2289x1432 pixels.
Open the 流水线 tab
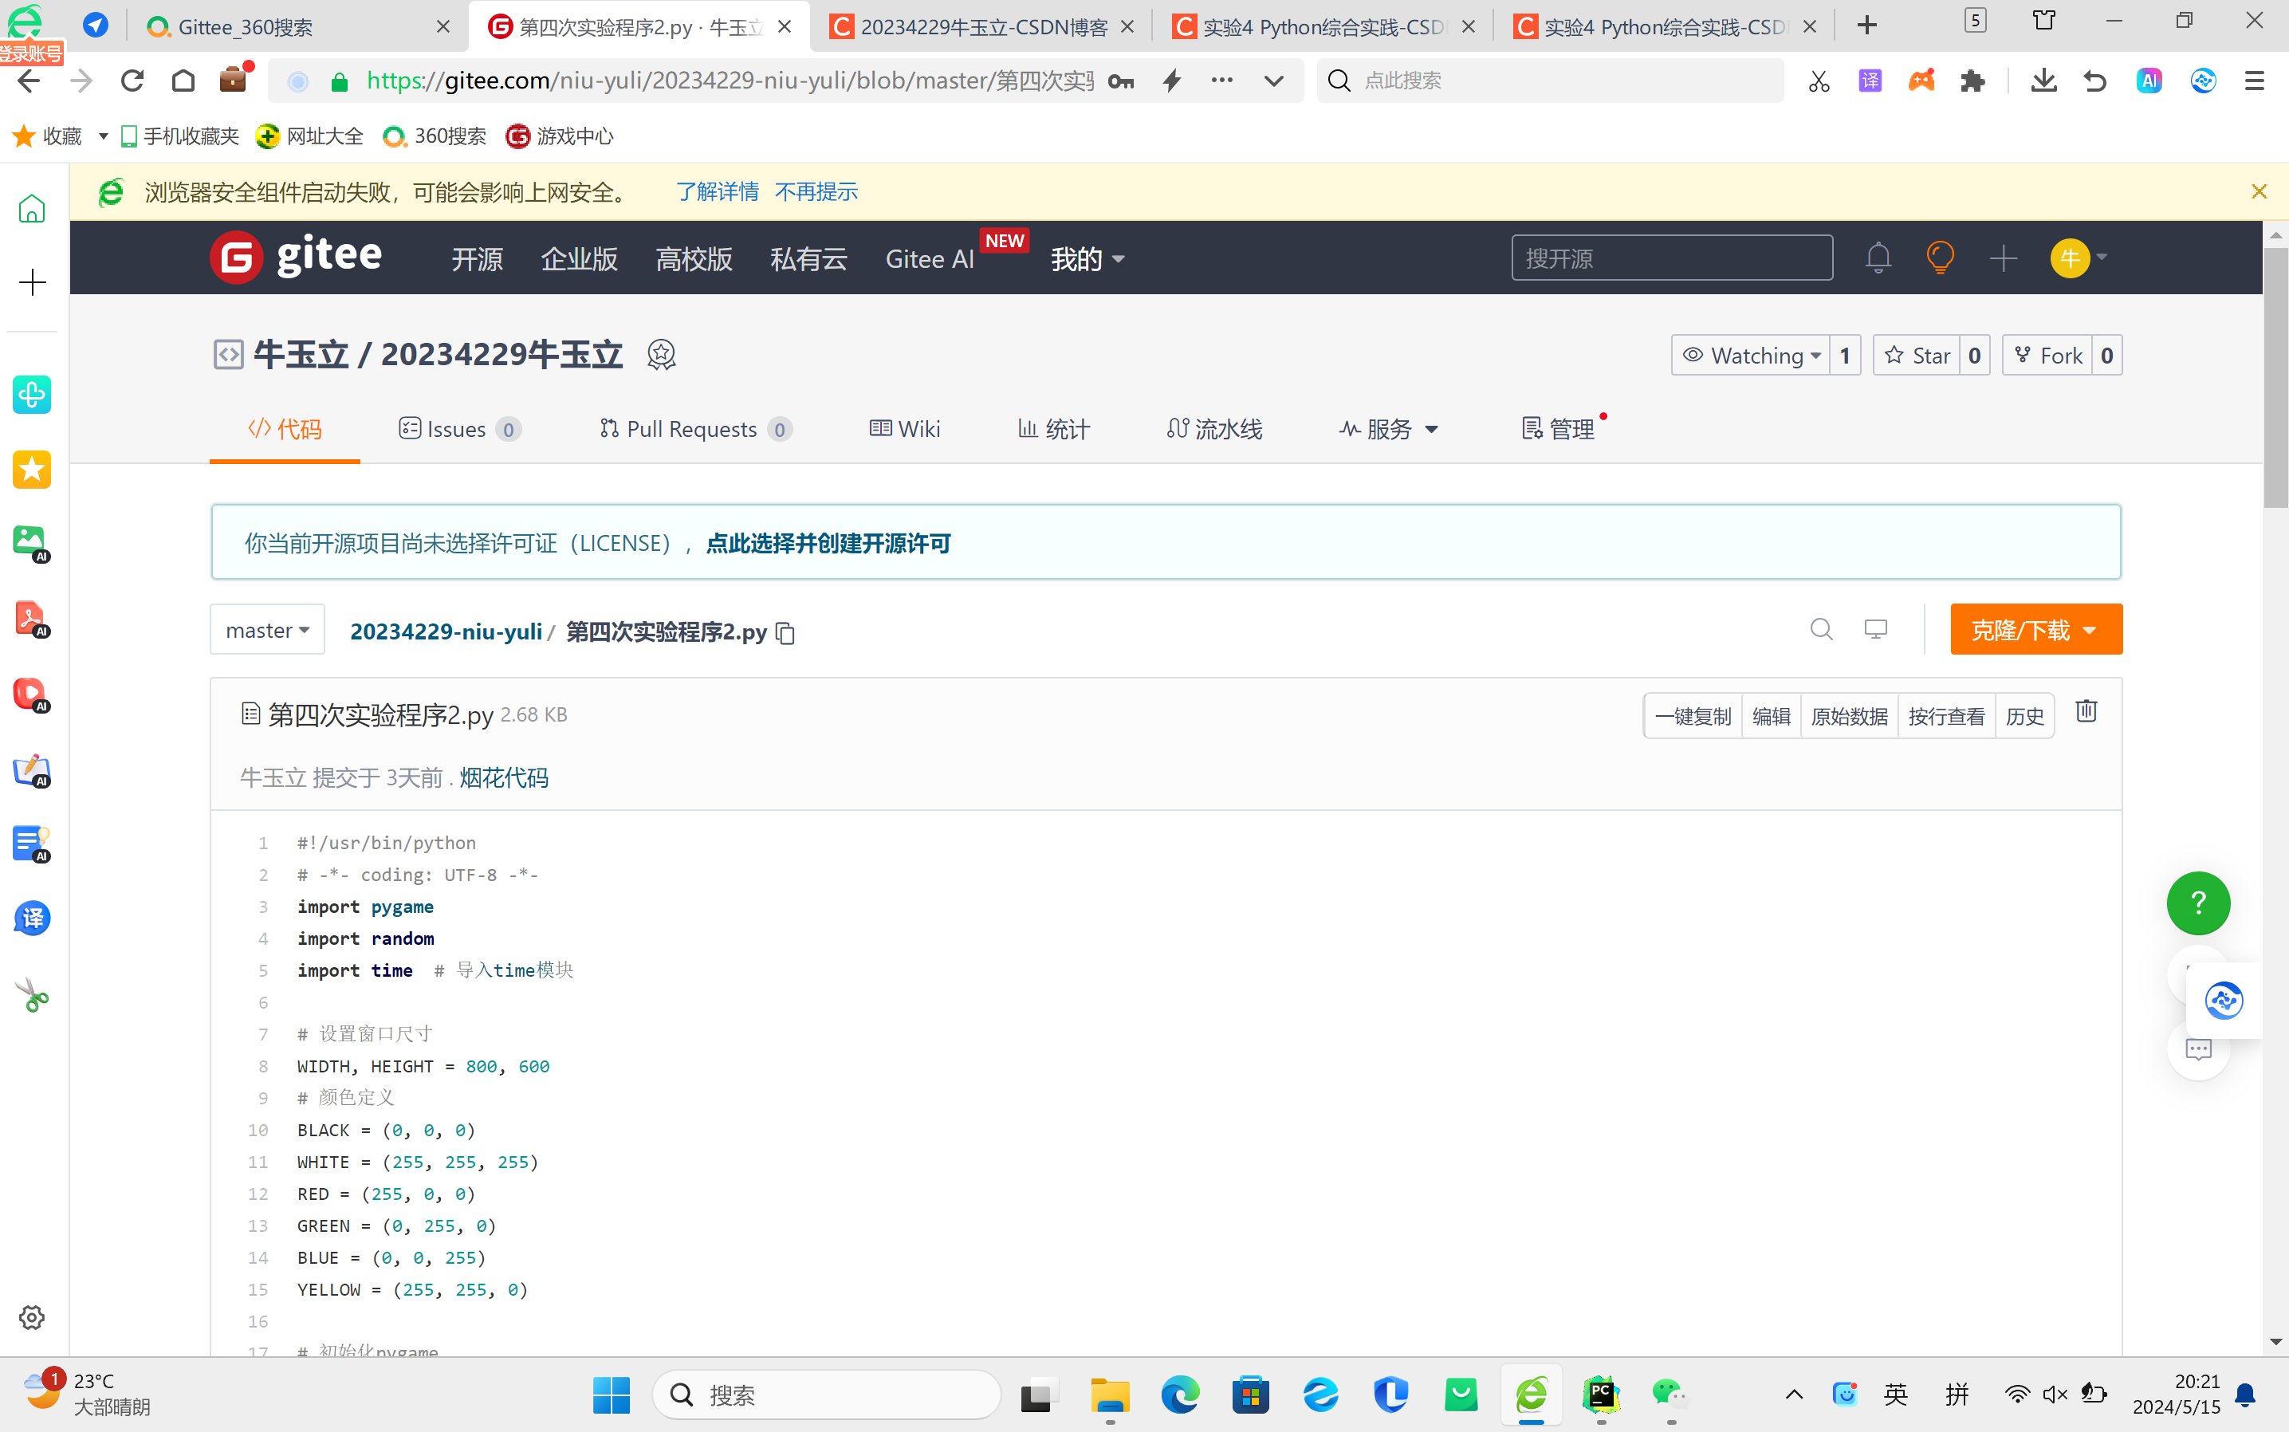[1214, 429]
